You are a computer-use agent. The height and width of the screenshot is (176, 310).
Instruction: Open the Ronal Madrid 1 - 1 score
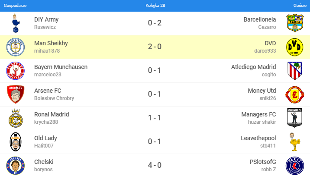(155, 118)
